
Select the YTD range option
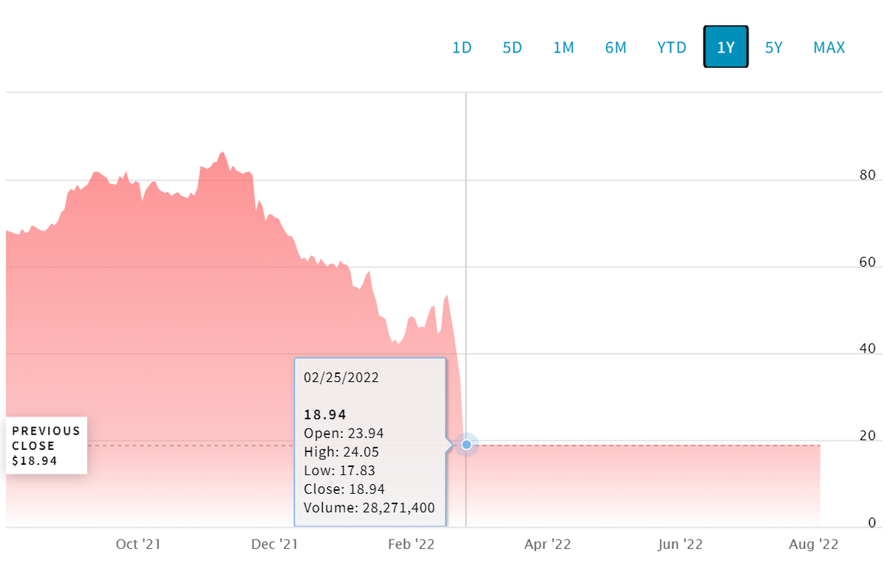[672, 47]
